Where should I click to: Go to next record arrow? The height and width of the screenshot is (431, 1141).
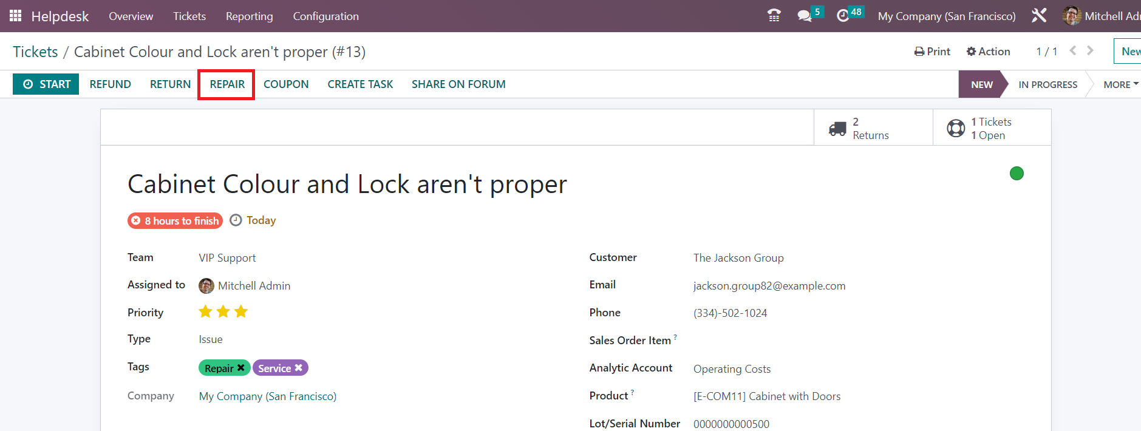pyautogui.click(x=1091, y=51)
